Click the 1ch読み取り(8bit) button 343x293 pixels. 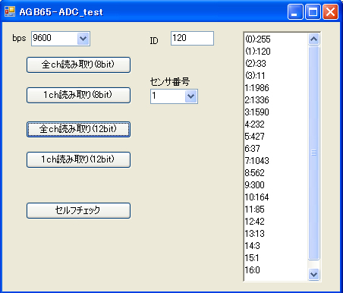78,95
